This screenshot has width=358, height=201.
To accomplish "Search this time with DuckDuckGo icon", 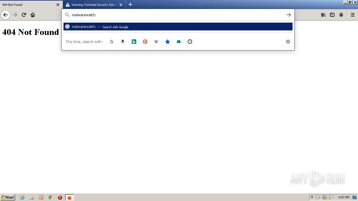I will pos(145,42).
